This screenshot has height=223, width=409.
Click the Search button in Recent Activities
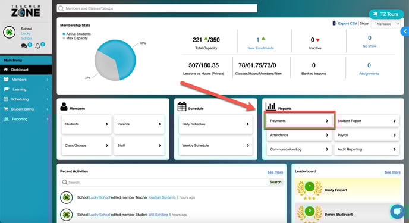pyautogui.click(x=275, y=182)
